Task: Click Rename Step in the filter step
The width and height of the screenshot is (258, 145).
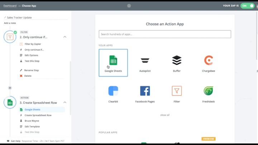Action: point(32,70)
